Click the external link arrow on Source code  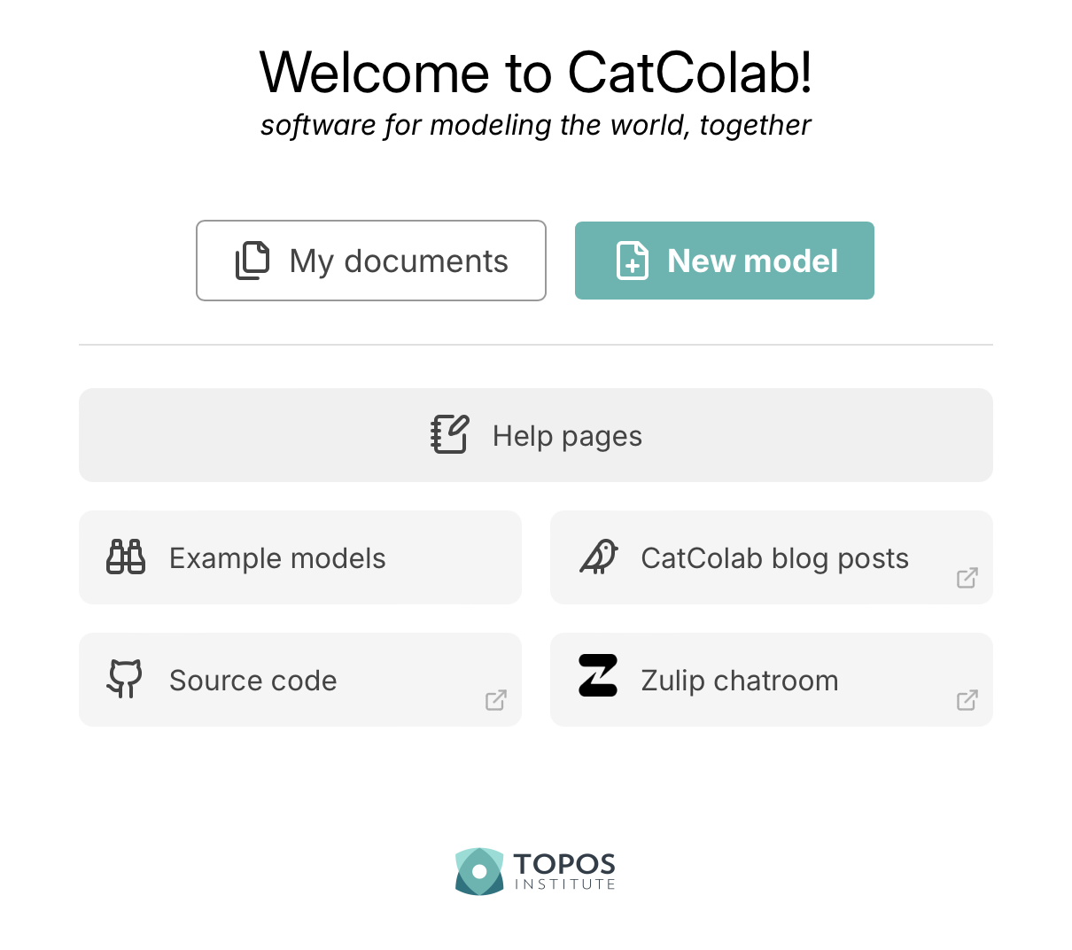(496, 700)
